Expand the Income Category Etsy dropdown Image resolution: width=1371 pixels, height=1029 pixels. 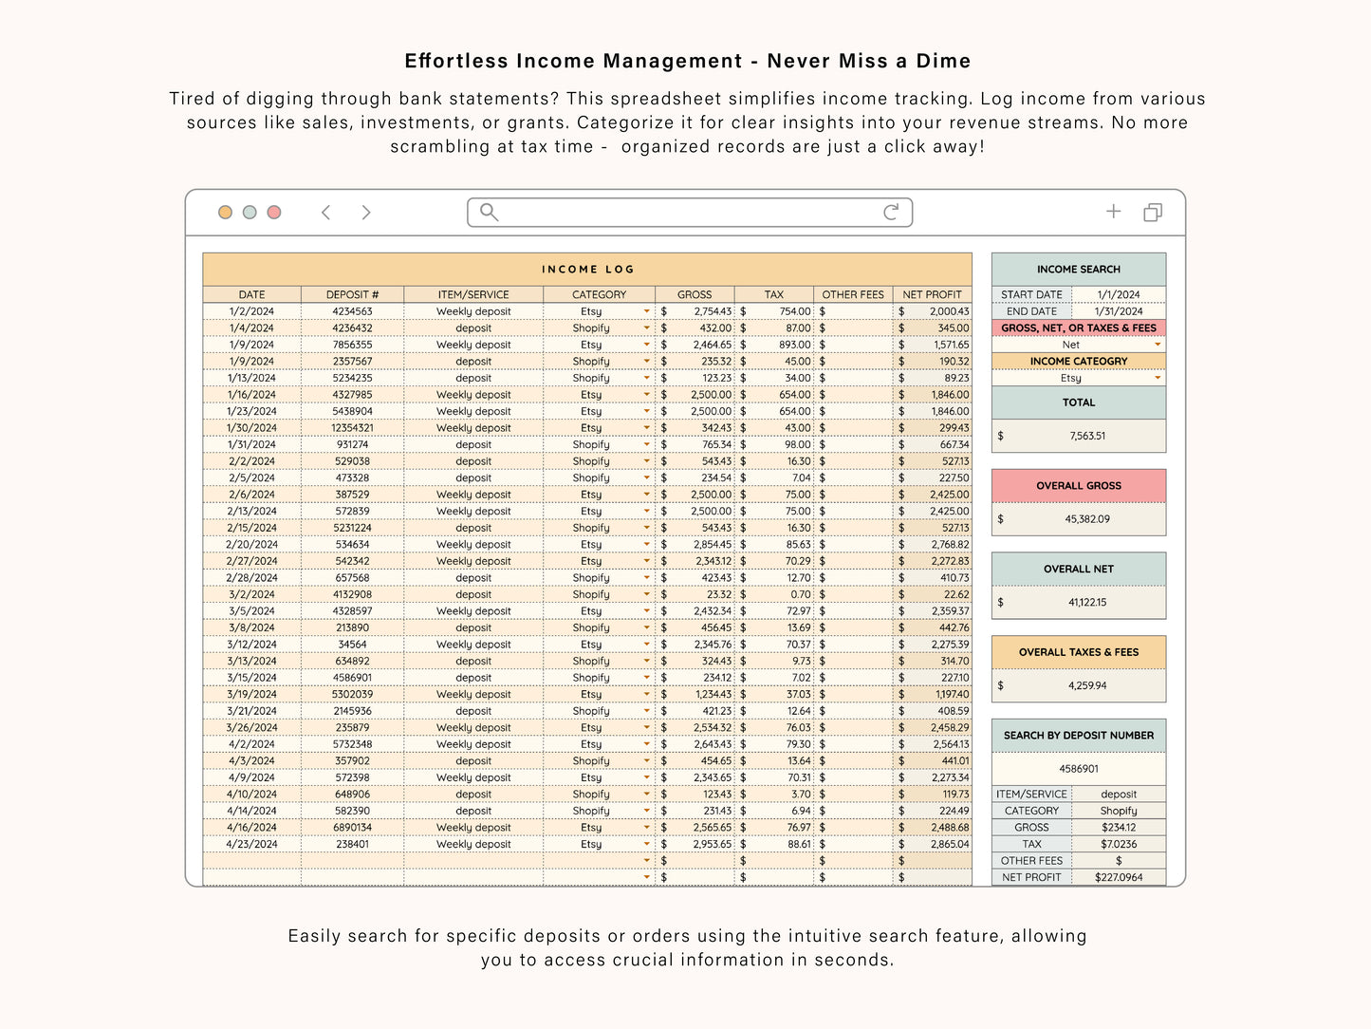pyautogui.click(x=1158, y=378)
